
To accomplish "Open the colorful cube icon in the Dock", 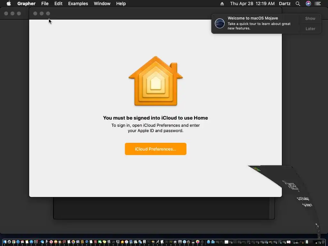I will coord(197,242).
